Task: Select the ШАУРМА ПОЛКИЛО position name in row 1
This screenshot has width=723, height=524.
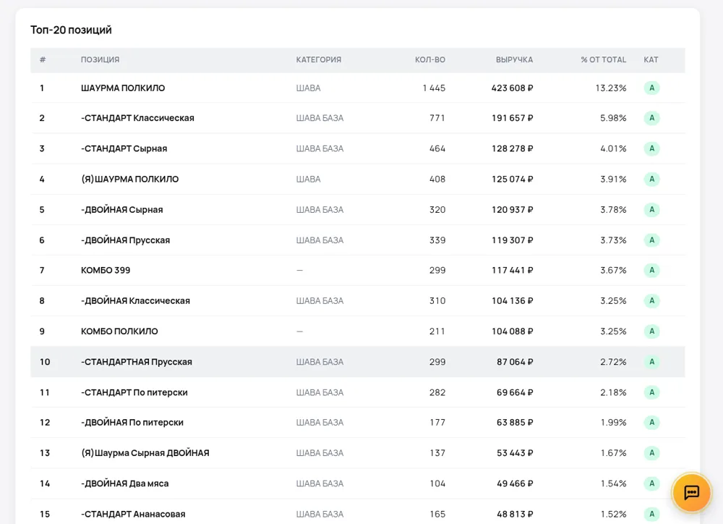Action: coord(123,88)
